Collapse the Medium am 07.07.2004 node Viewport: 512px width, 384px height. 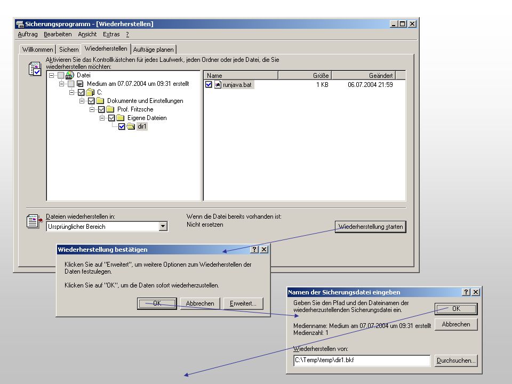pos(62,84)
